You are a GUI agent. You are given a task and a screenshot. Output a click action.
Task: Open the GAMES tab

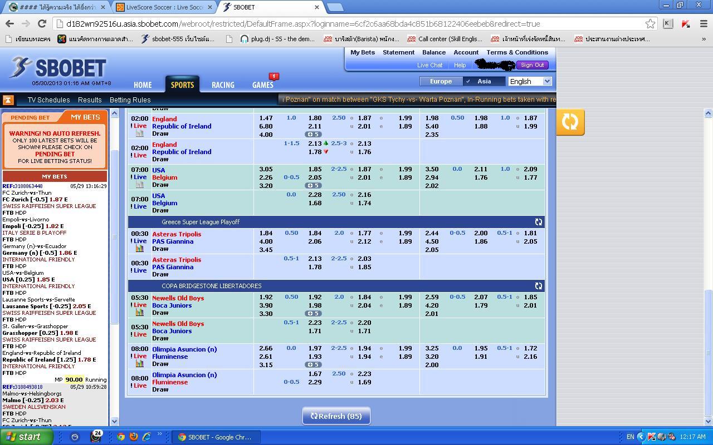coord(262,85)
